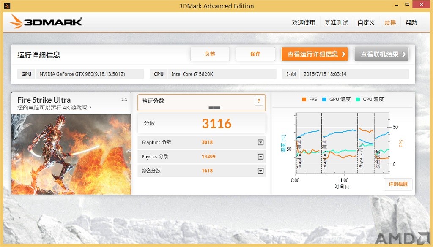Click the Graphics 测试 2 chart section label

click(325, 152)
